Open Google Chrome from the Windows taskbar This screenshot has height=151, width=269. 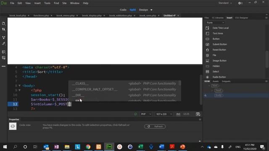click(88, 147)
